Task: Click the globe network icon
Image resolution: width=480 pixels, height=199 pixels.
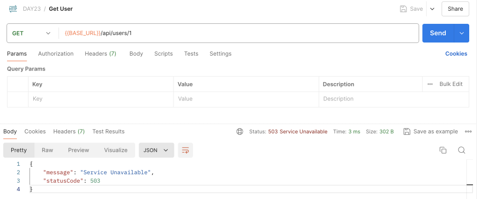Action: [240, 132]
